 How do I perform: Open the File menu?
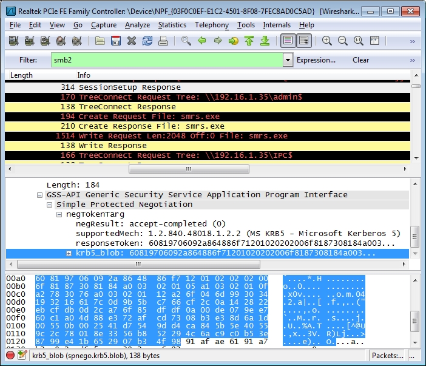point(15,25)
